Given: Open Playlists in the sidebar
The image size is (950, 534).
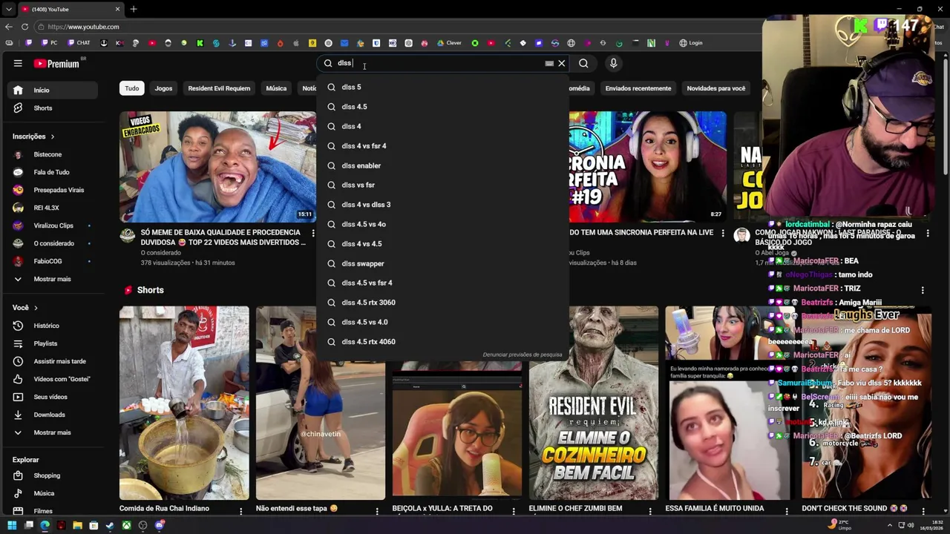Looking at the screenshot, I should click(52, 343).
